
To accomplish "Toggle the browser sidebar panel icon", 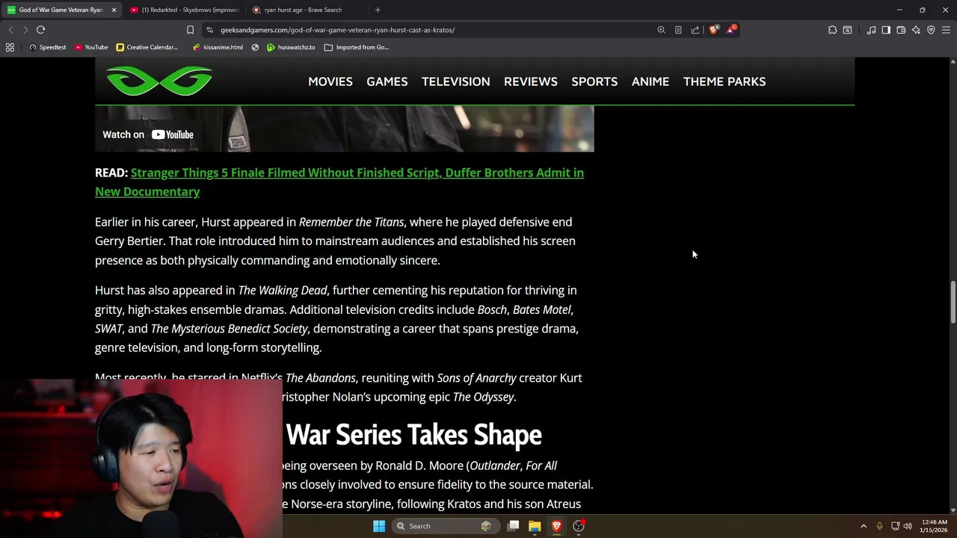I will coord(886,30).
